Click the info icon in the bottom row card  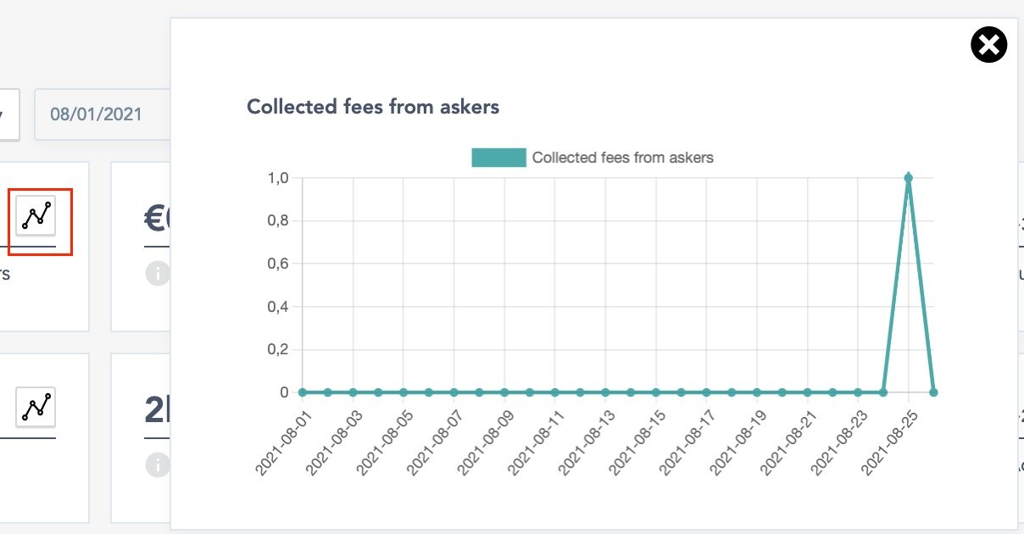(x=157, y=464)
